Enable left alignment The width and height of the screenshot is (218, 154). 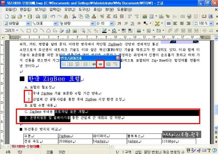click(x=175, y=24)
